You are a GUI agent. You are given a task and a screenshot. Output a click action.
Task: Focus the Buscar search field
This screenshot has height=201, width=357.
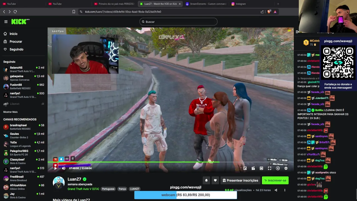coord(178,22)
